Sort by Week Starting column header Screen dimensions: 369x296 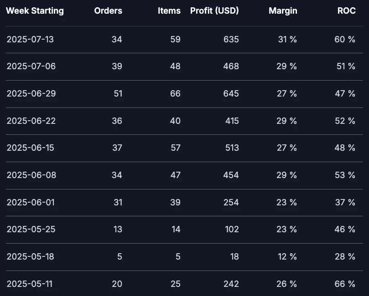(35, 11)
